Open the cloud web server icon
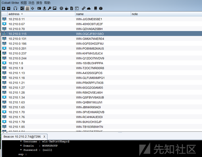 (89, 8)
